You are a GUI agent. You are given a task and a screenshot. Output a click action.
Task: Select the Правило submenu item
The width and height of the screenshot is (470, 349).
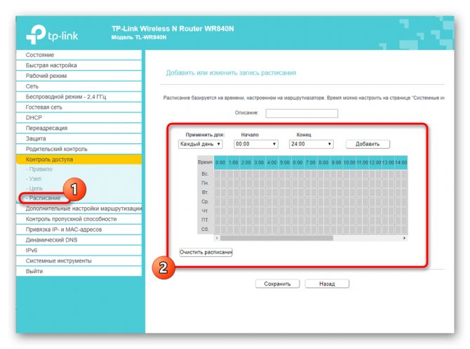pos(41,169)
